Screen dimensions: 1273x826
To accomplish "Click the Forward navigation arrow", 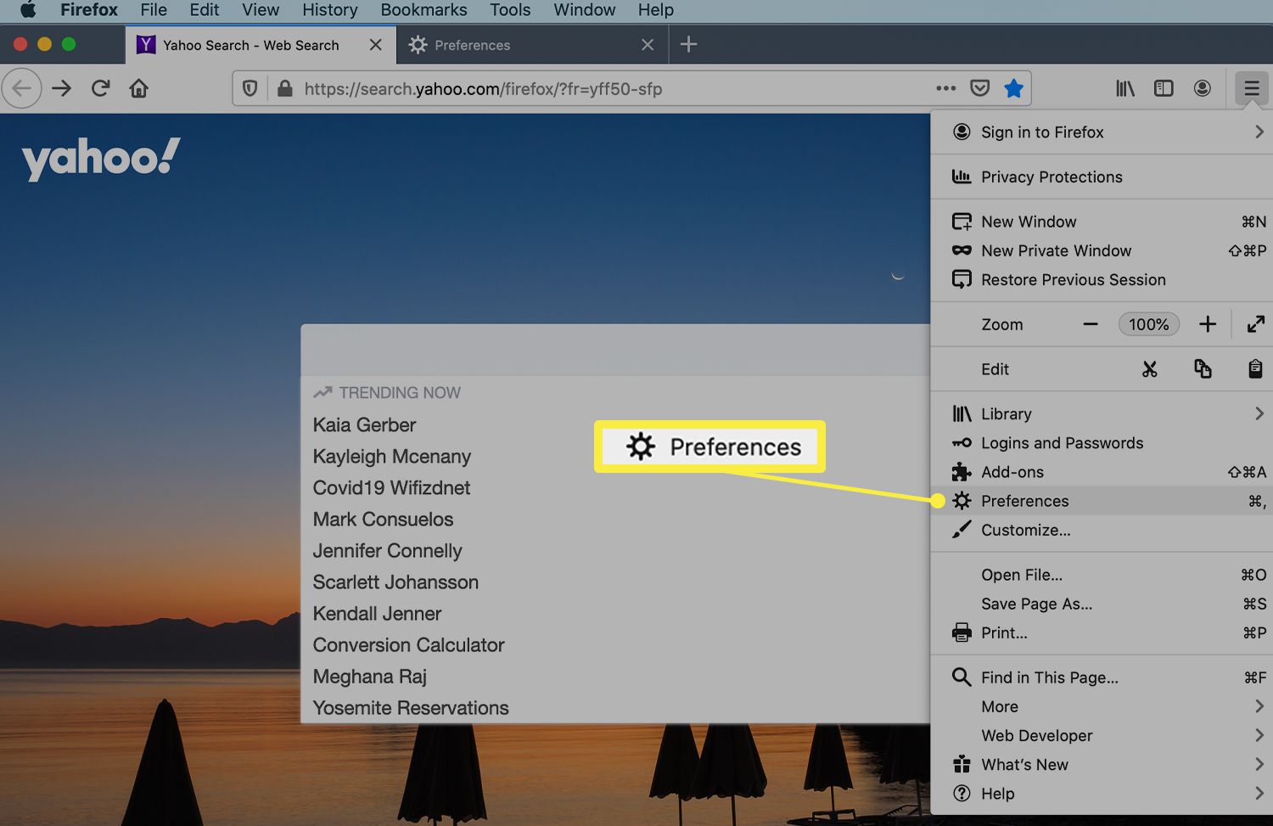I will coord(62,88).
